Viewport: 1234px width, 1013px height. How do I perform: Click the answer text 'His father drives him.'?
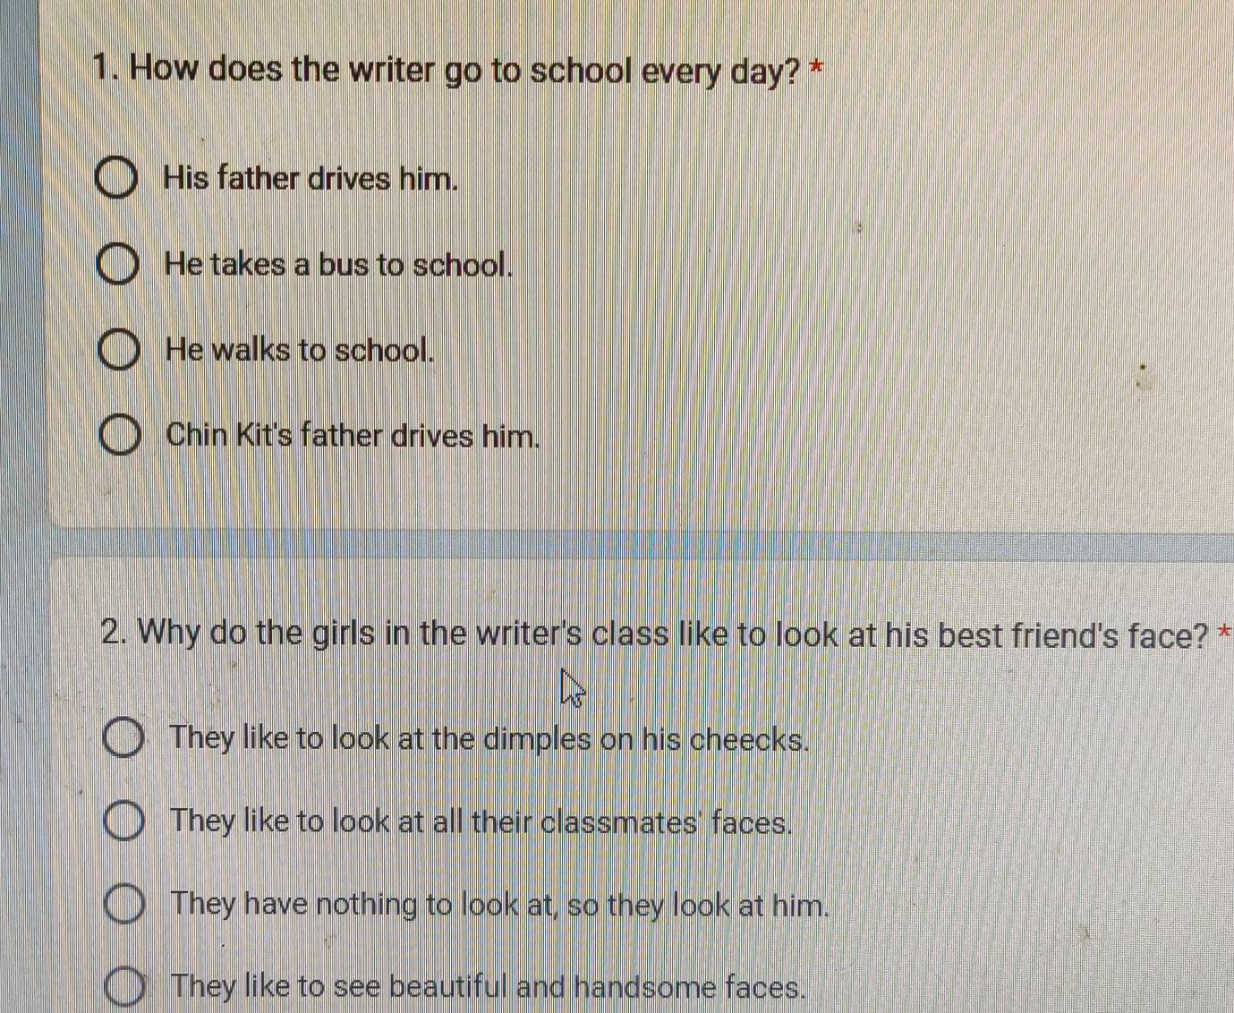[311, 179]
